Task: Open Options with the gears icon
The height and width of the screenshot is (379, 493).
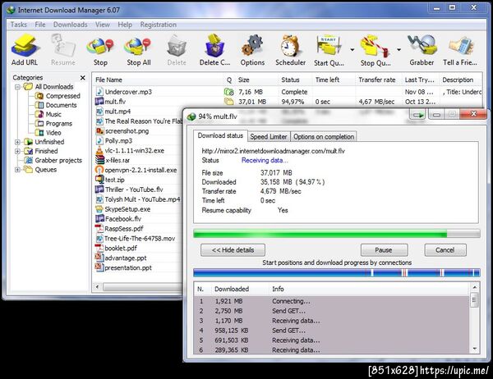Action: [x=252, y=46]
